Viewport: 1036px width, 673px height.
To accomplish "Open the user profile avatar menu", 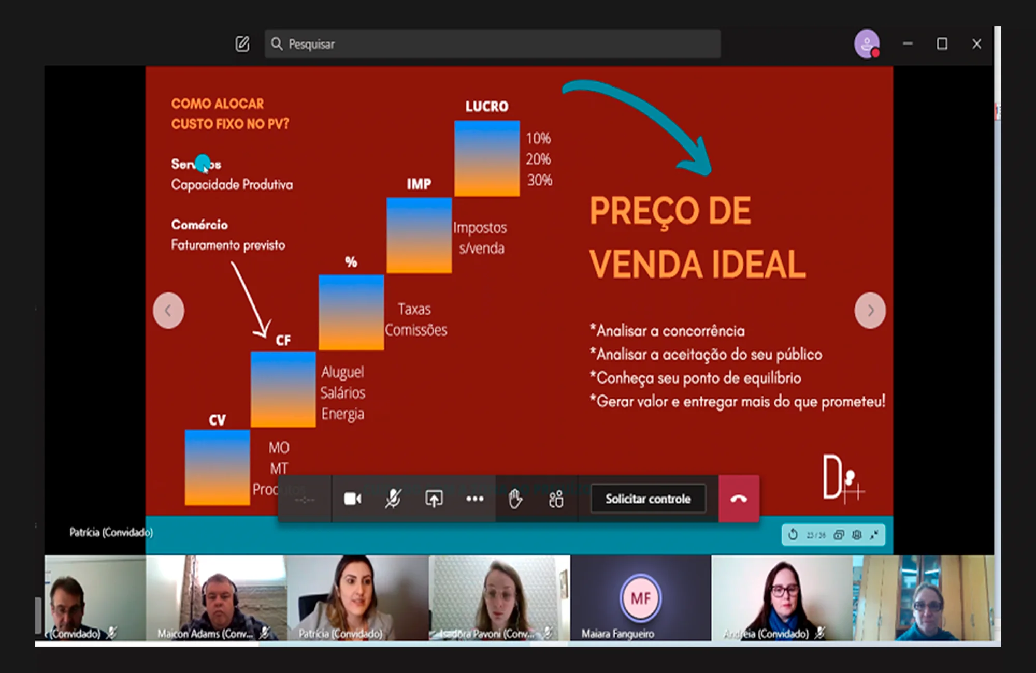I will pos(867,44).
